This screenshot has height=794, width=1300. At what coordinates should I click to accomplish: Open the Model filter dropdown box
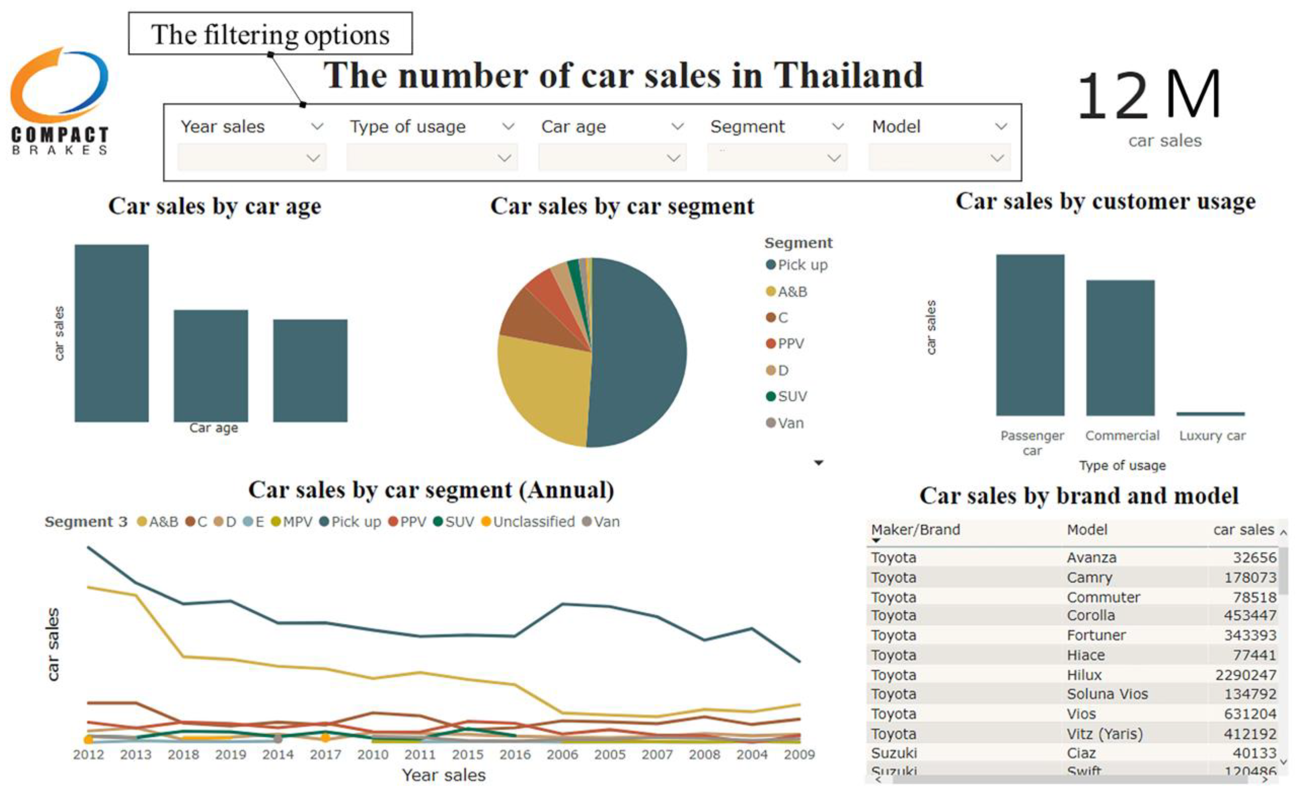tap(939, 158)
